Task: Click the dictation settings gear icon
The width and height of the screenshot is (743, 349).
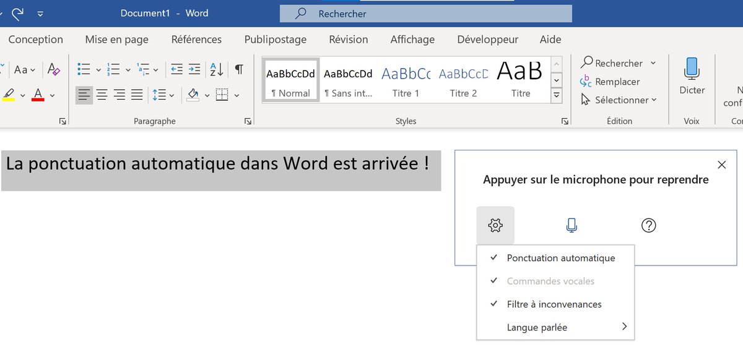Action: (495, 225)
